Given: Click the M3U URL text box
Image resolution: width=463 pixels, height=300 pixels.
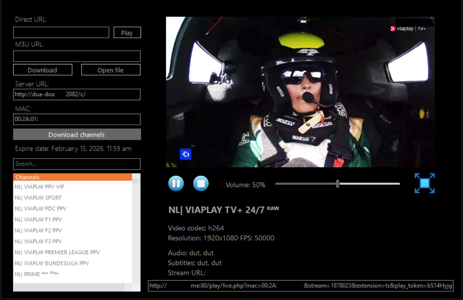Looking at the screenshot, I should pos(76,56).
